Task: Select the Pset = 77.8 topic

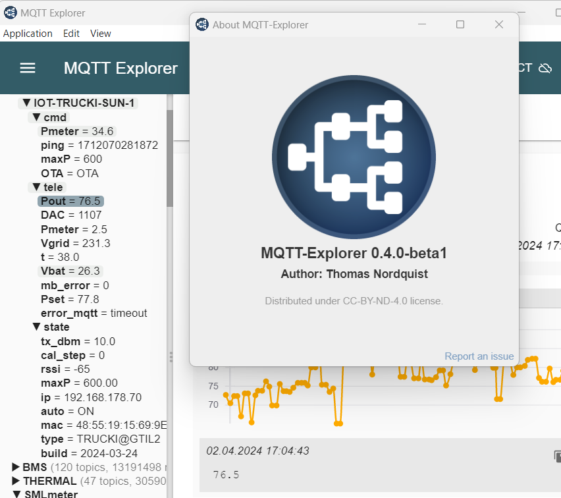Action: coord(70,299)
